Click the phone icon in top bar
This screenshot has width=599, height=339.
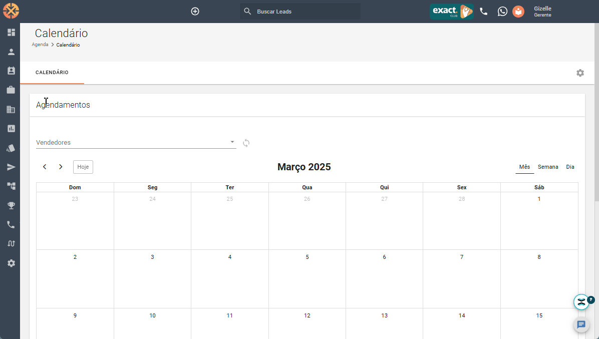484,12
